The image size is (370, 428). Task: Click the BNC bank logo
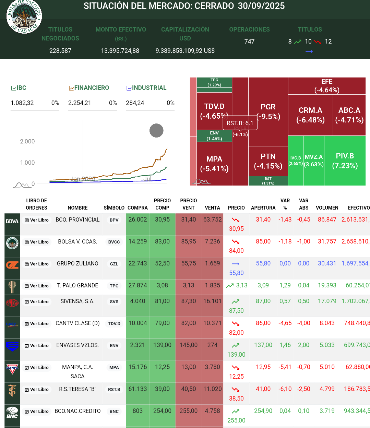(x=12, y=412)
